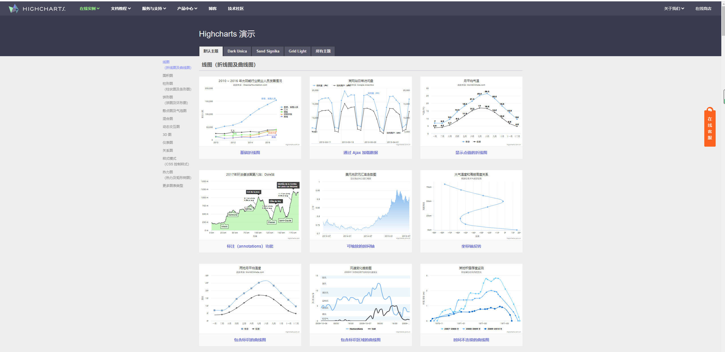Screen dimensions: 725x352
Task: Open 样式模式 category
Action: (x=176, y=161)
